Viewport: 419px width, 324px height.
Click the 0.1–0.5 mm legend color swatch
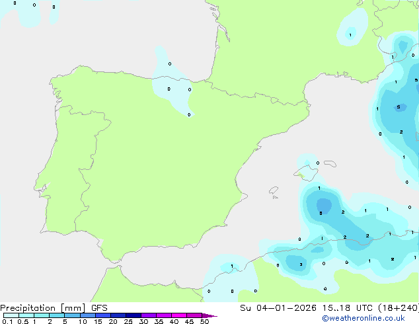11,315
